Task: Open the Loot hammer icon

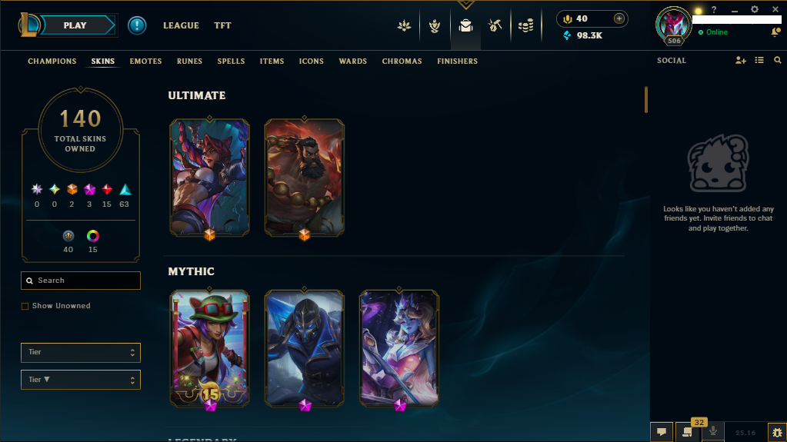Action: (x=495, y=25)
